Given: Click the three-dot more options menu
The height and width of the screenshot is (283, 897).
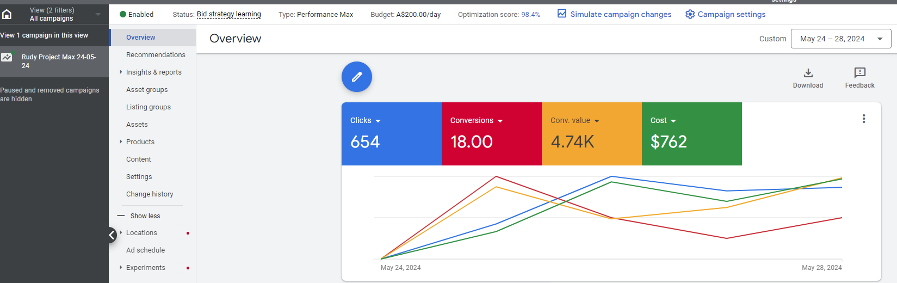Looking at the screenshot, I should pyautogui.click(x=863, y=119).
